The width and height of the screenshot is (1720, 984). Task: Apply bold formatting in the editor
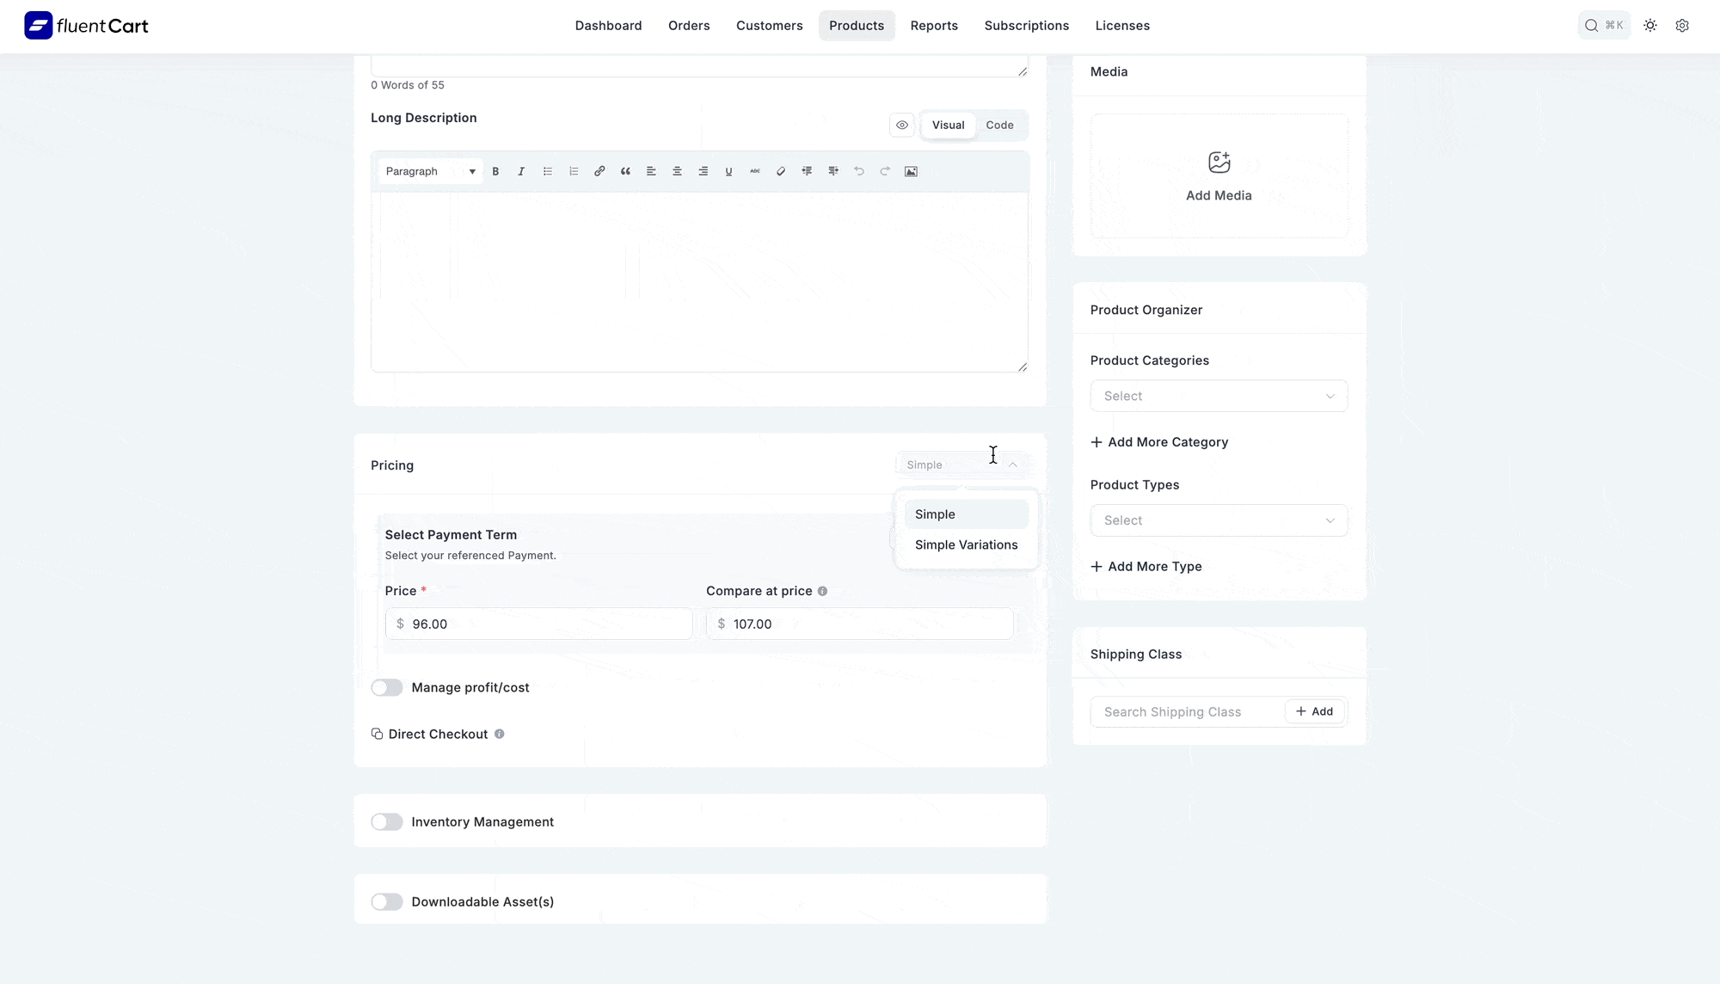point(495,171)
